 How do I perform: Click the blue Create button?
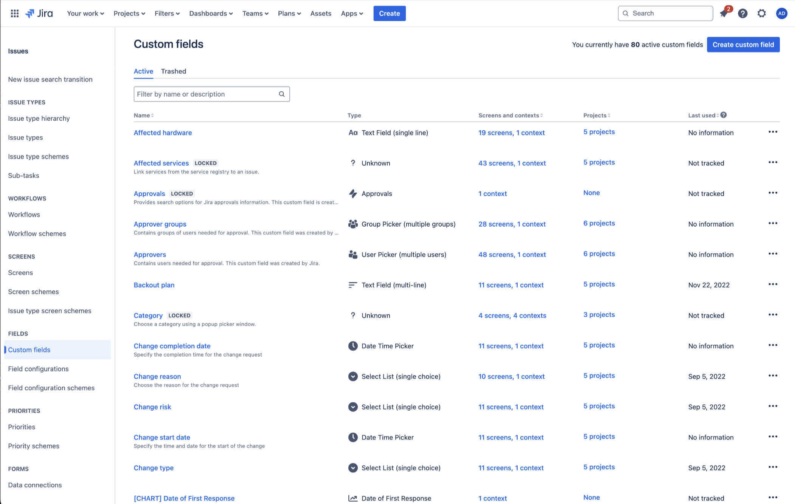pos(390,14)
